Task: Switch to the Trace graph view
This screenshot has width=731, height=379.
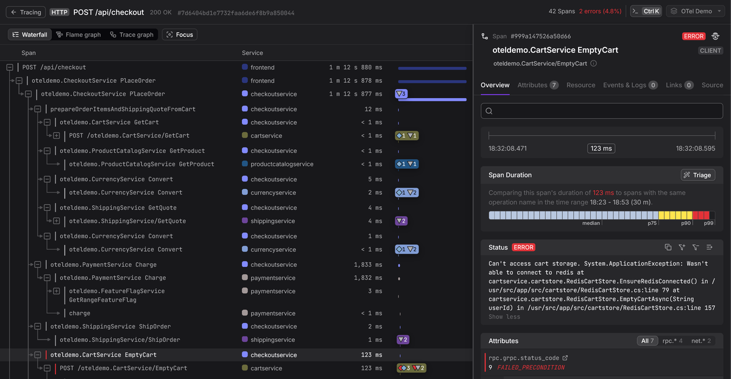Action: coord(132,35)
